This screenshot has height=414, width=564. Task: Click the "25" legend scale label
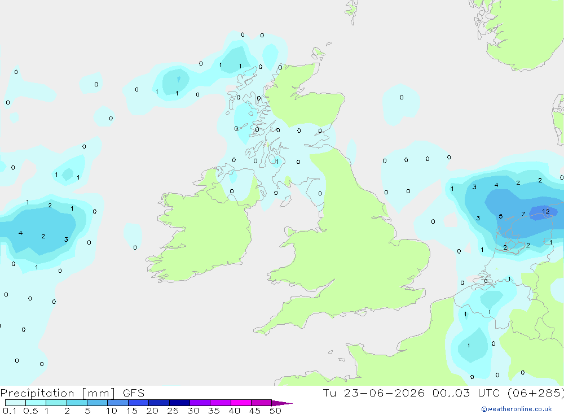pyautogui.click(x=173, y=411)
